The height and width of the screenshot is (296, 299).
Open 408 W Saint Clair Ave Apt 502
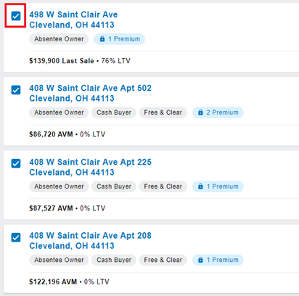point(90,93)
